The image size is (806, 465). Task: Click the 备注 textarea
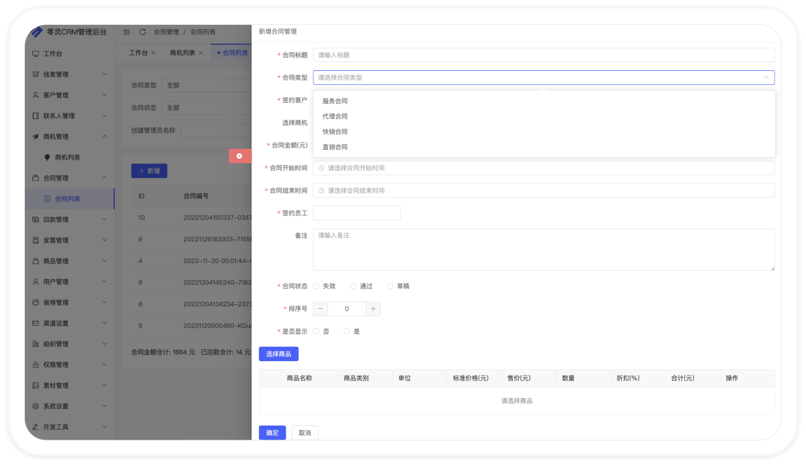544,249
